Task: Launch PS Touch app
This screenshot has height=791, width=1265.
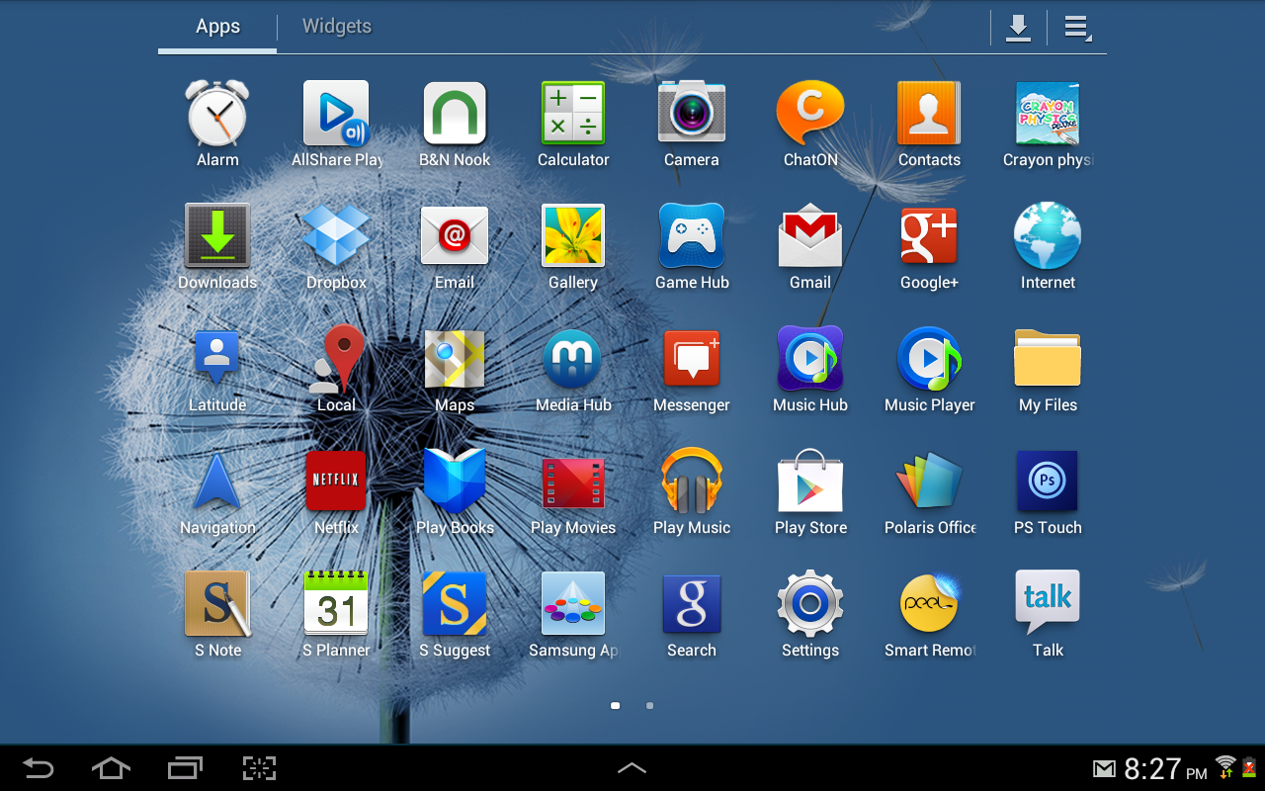Action: (1048, 482)
